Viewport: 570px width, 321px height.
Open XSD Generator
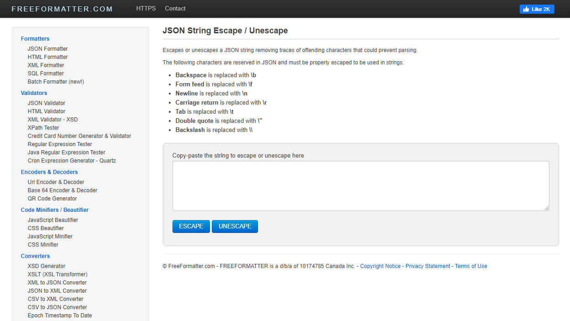(46, 266)
